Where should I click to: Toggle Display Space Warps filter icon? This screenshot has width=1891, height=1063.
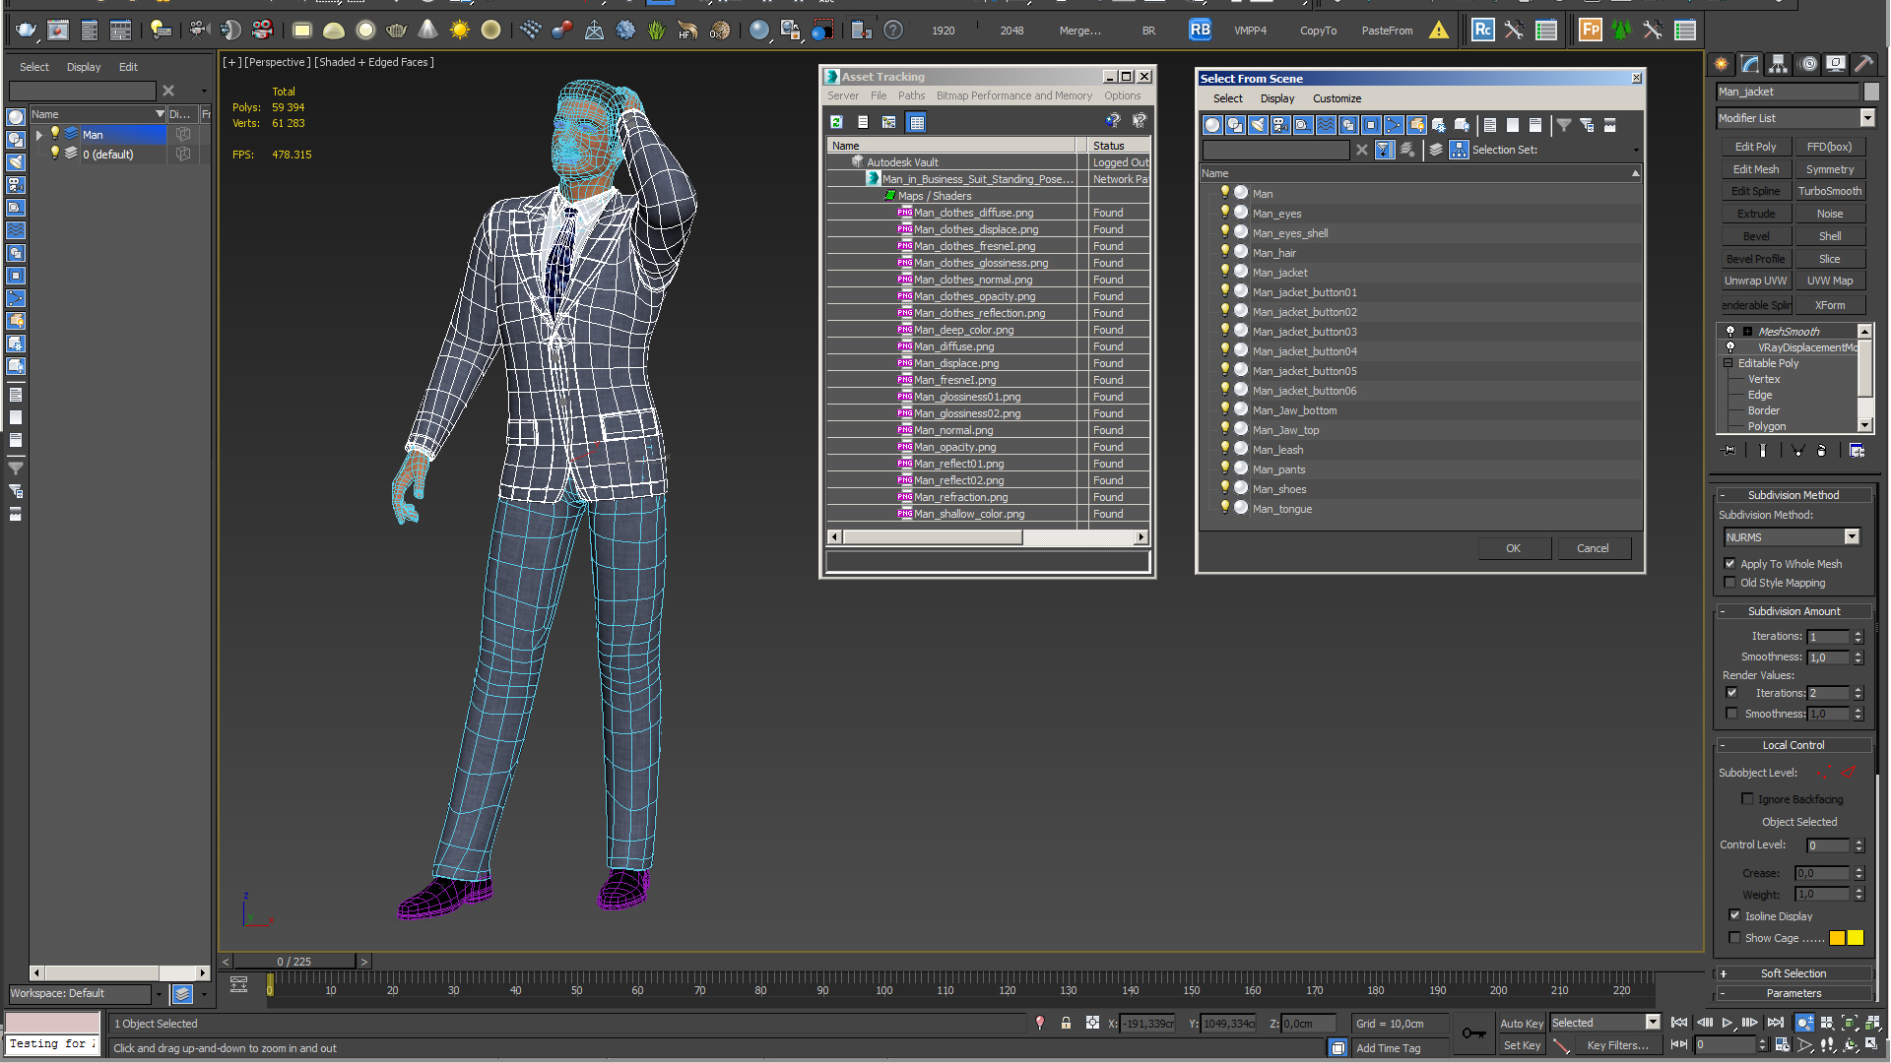[1326, 125]
